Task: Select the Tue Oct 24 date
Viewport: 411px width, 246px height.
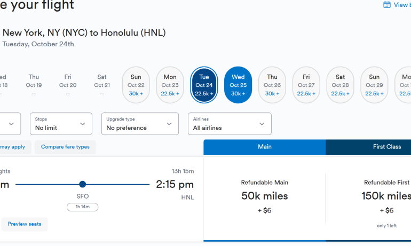Action: pos(204,85)
